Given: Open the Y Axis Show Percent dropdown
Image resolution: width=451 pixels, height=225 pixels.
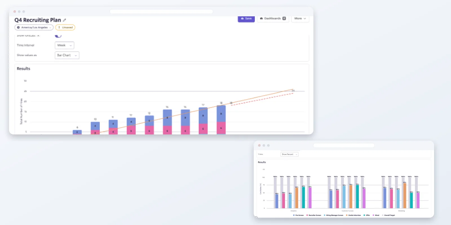Looking at the screenshot, I should [x=289, y=154].
